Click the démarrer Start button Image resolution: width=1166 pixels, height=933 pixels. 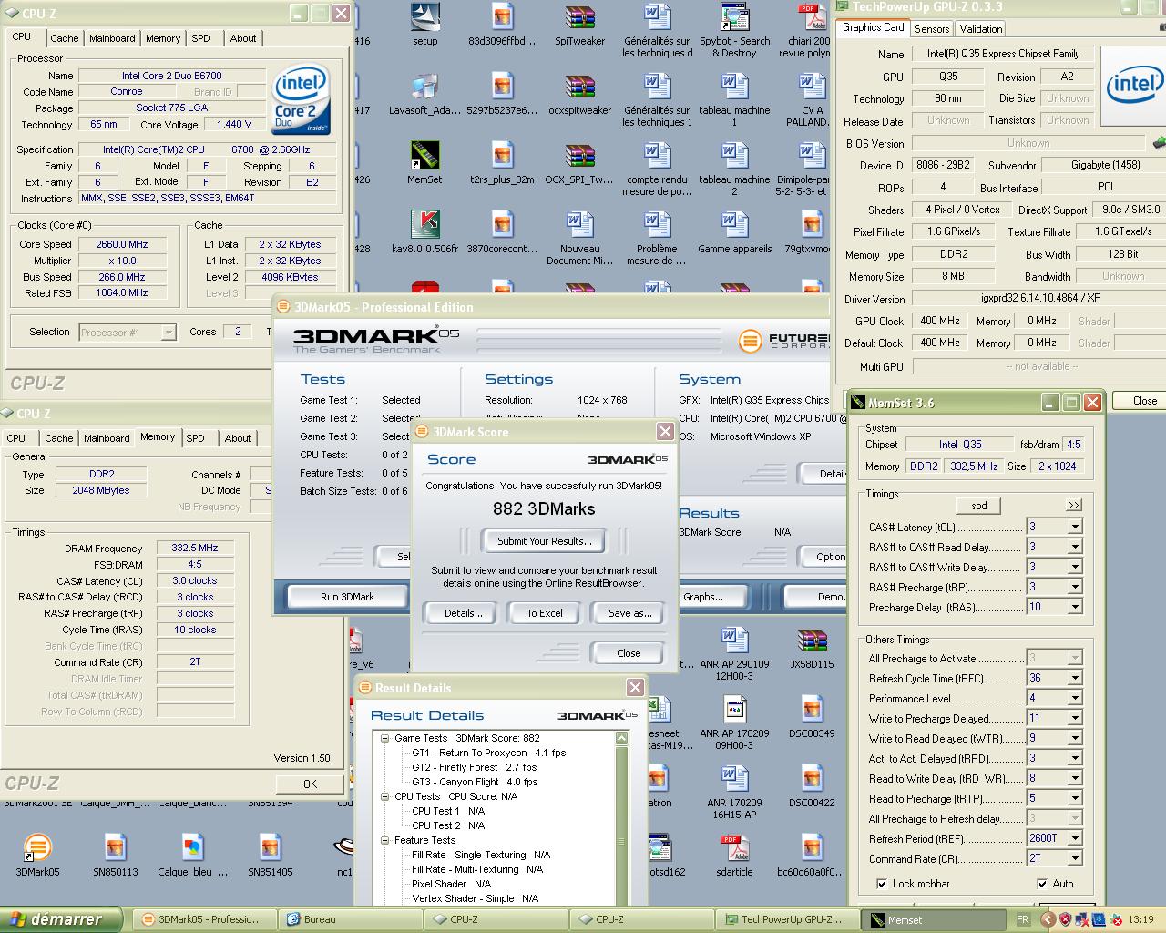click(62, 919)
